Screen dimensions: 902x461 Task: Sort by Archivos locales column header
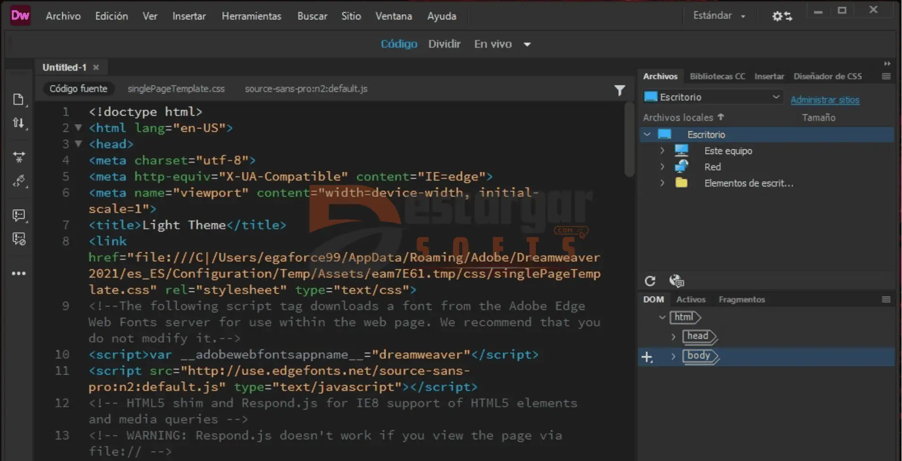point(683,117)
